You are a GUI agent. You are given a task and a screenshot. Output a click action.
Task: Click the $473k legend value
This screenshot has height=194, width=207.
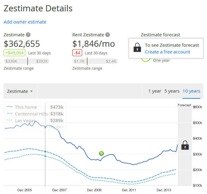[57, 107]
